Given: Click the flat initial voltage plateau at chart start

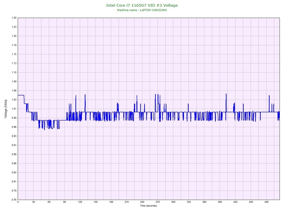Looking at the screenshot, I should point(21,95).
